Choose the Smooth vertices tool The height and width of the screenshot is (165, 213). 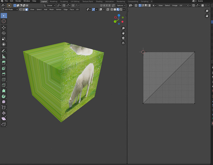coord(4,102)
